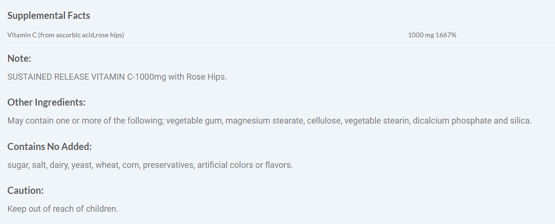Click the SUSTAINED RELEASE VITAMIN C-1000mg text
This screenshot has height=224, width=555.
(87, 77)
